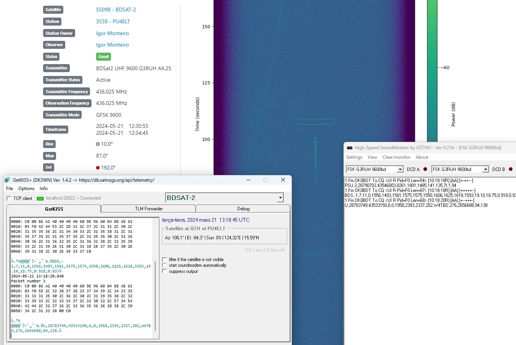516x345 pixels.
Task: Click the Timeframe label badge
Action: [56, 129]
